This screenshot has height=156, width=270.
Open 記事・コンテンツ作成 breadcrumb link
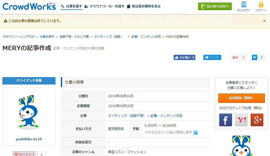click(146, 37)
